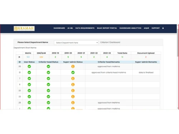This screenshot has width=179, height=134.
Task: Click User Status check for ID 8
Action: point(29,85)
